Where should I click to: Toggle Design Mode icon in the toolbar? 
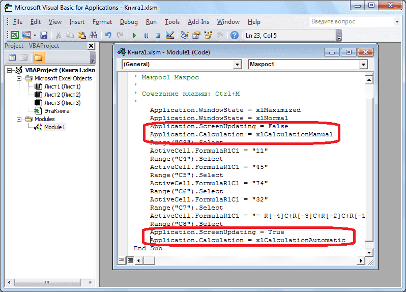click(170, 35)
